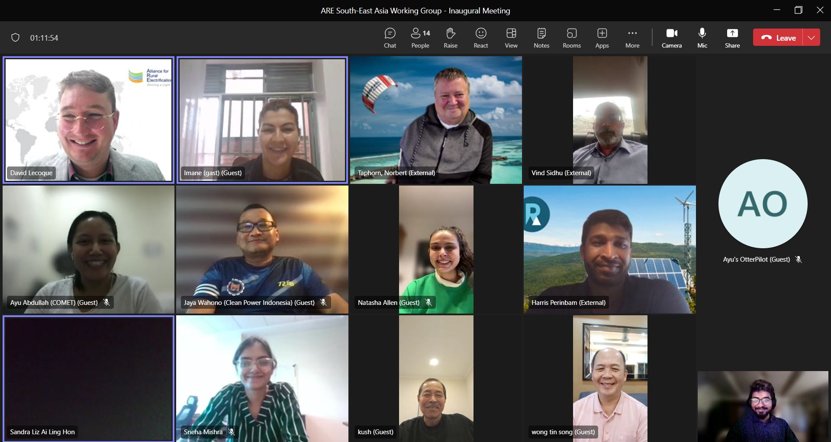Show the People participants list
The height and width of the screenshot is (442, 831).
click(x=420, y=38)
